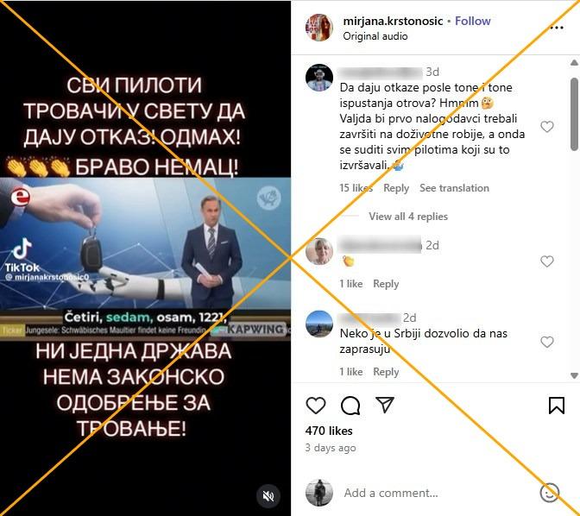
Task: Expand 'View all 4 replies'
Action: pos(408,217)
